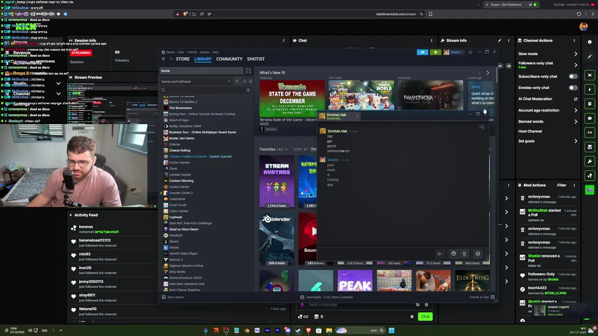Open Steam STORE tab
Screen dimensions: 598x336
point(183,59)
